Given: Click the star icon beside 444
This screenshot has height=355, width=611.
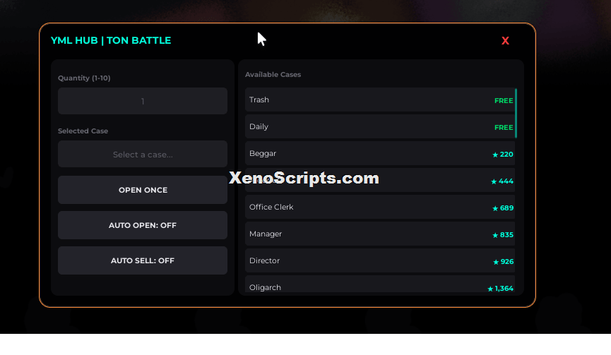Looking at the screenshot, I should (x=494, y=182).
